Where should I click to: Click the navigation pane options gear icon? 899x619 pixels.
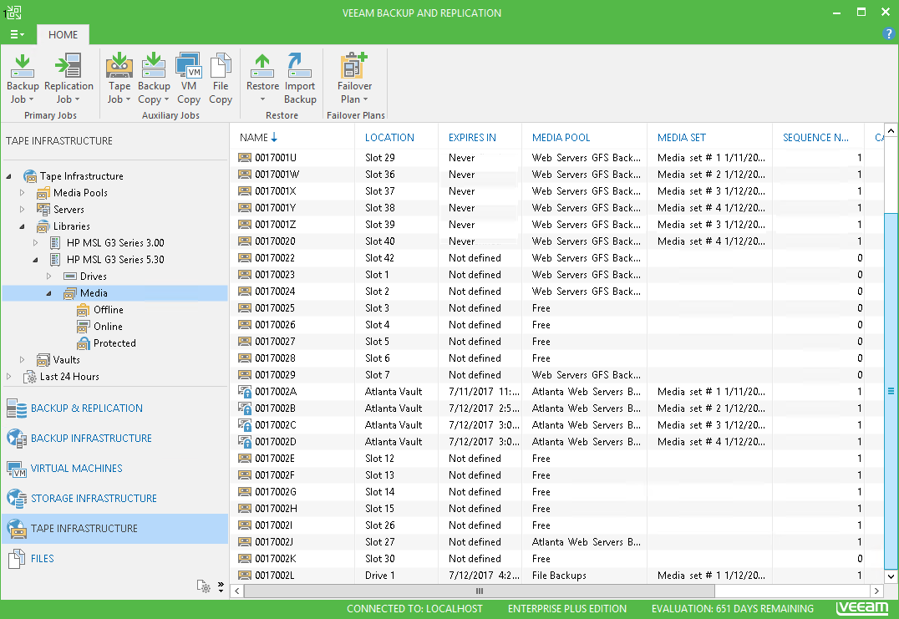pos(203,586)
